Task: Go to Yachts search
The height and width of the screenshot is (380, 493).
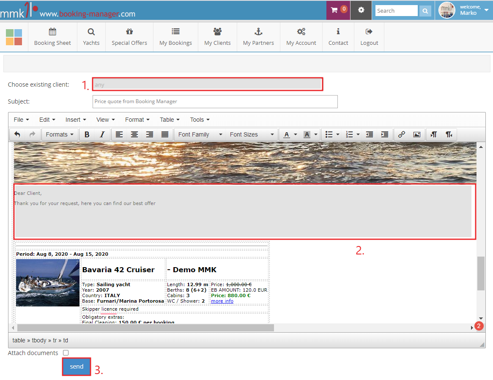Action: [x=91, y=37]
